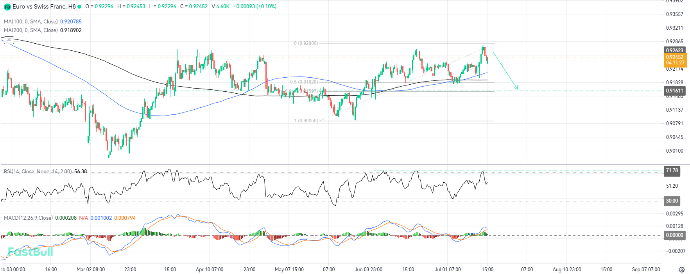This screenshot has width=690, height=274.
Task: Click the MACD N/A value
Action: point(84,218)
